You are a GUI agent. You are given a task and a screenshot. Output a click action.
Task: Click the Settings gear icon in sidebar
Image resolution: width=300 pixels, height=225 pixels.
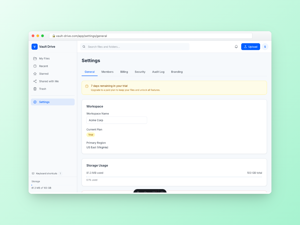(35, 102)
